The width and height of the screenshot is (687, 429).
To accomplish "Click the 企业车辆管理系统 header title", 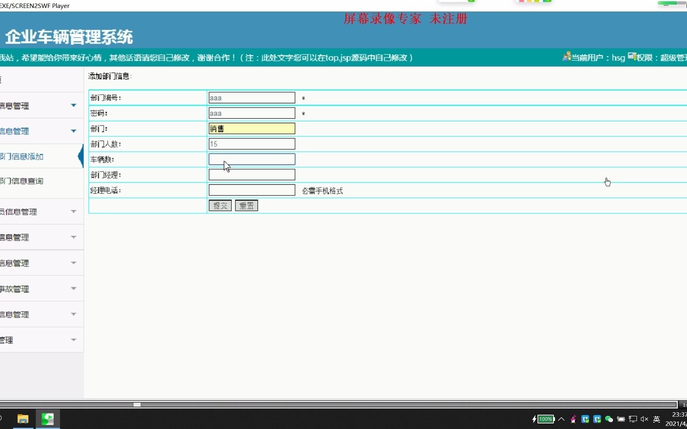I will point(69,37).
